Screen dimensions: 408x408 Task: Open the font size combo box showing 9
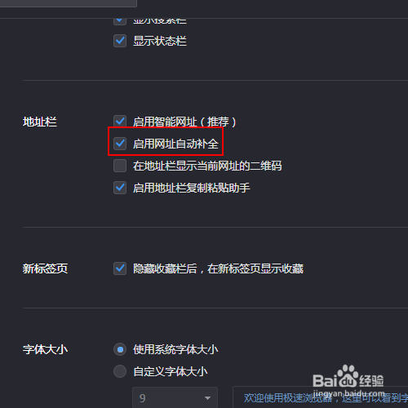[x=175, y=397]
